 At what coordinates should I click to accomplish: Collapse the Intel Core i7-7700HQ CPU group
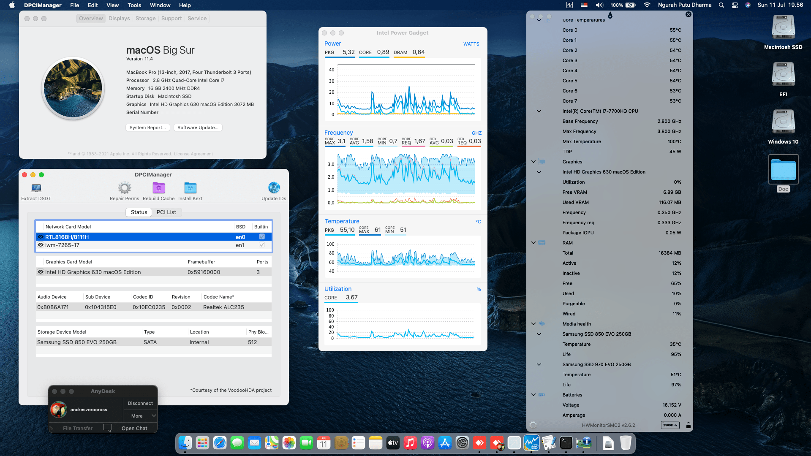coord(539,111)
